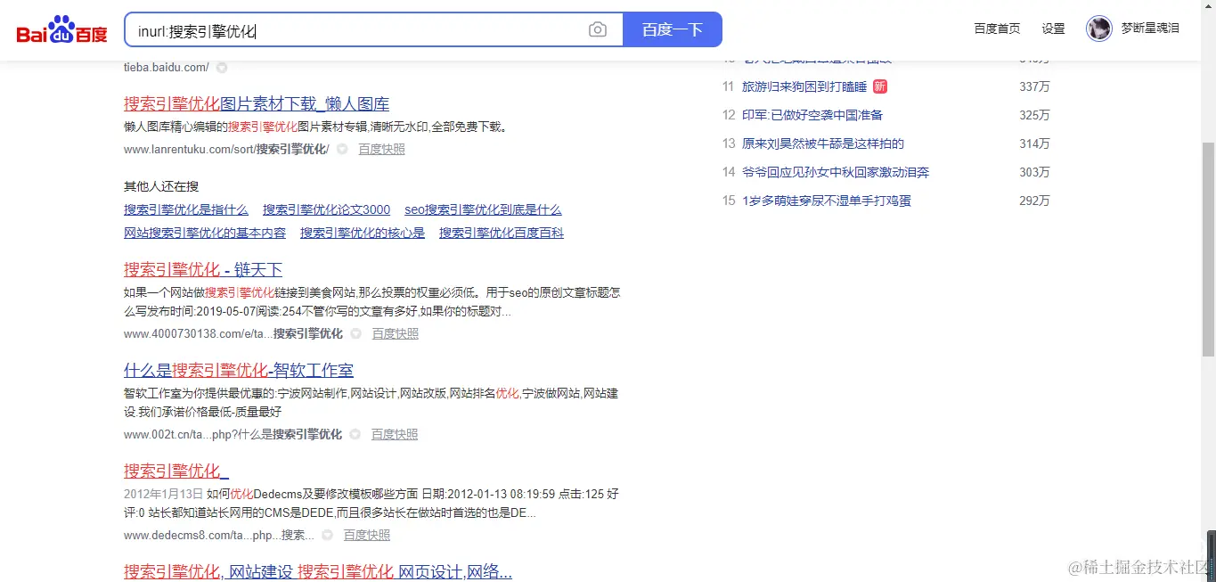Click the site badge icon next to tieba.baidu.com

pyautogui.click(x=221, y=67)
